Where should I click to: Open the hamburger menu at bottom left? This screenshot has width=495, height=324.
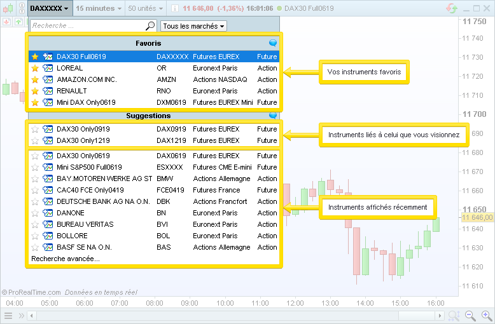click(x=8, y=316)
